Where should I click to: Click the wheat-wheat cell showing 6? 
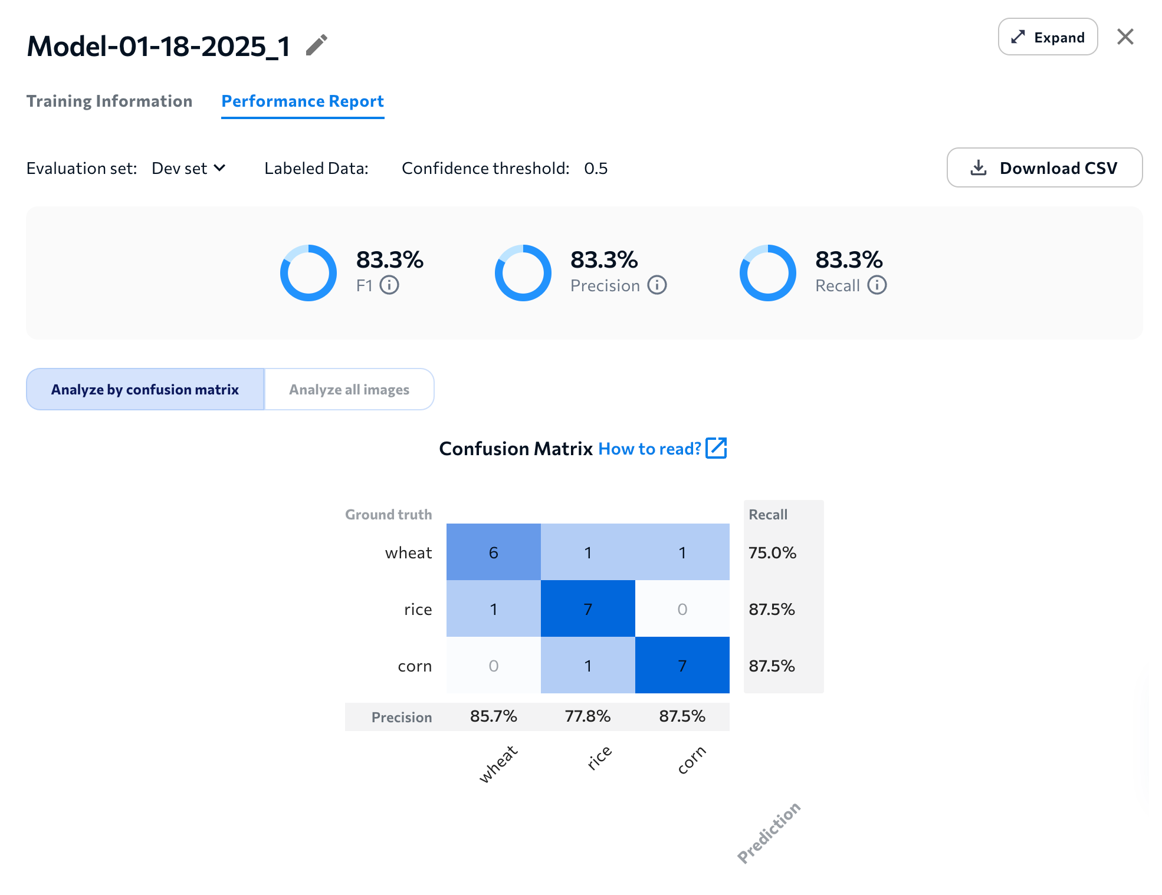494,552
